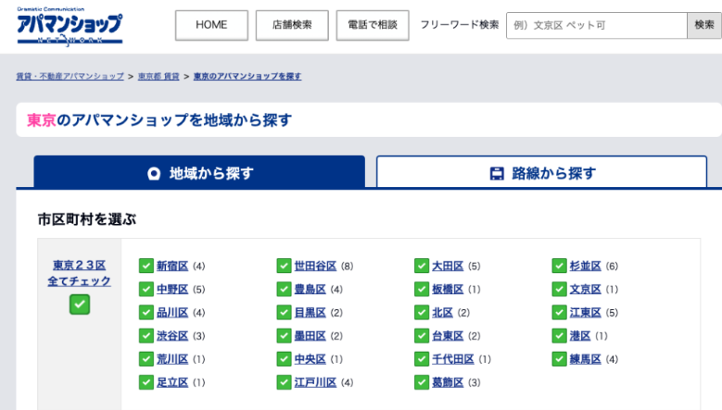Screen dimensions: 722x410
Task: Open the アパマンショップ logo homepage
Action: pyautogui.click(x=70, y=27)
